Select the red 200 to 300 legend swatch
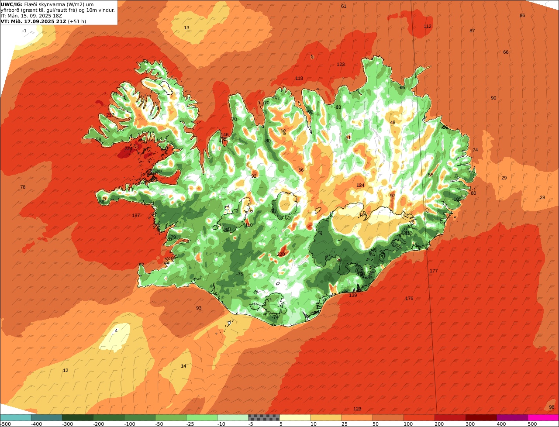 coord(450,417)
